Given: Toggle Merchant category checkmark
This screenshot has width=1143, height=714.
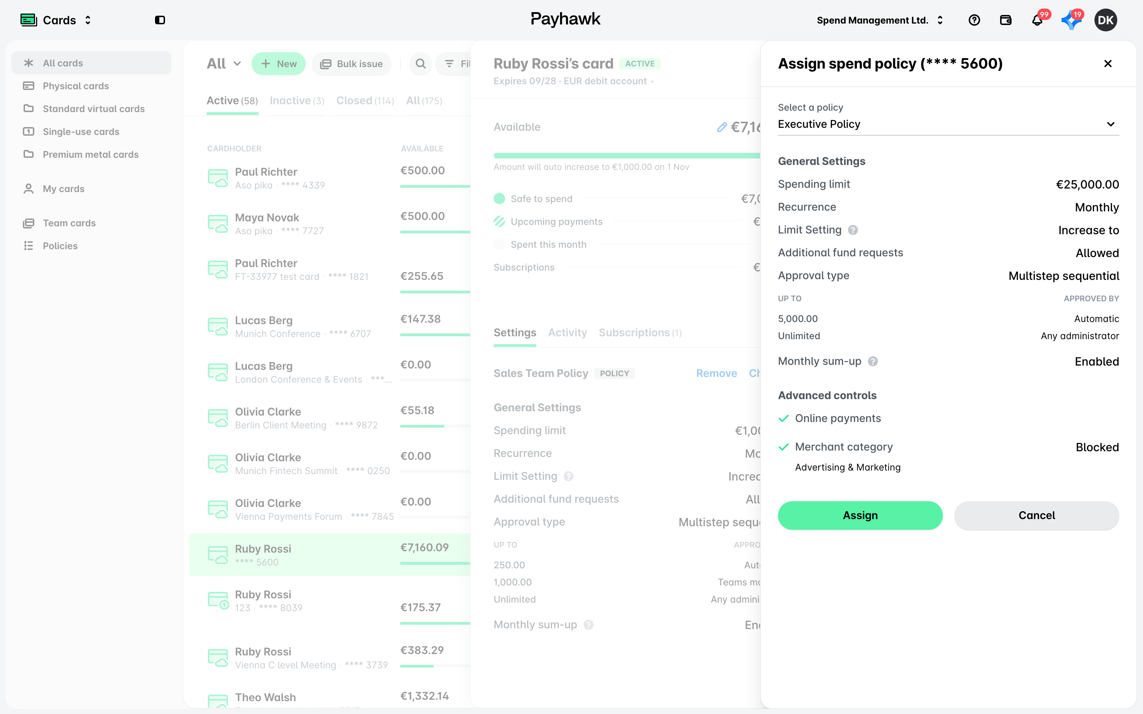Looking at the screenshot, I should (784, 447).
